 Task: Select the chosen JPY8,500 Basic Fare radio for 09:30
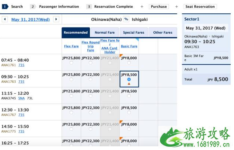(129, 79)
